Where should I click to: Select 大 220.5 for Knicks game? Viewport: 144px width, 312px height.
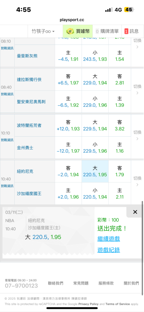point(95,171)
